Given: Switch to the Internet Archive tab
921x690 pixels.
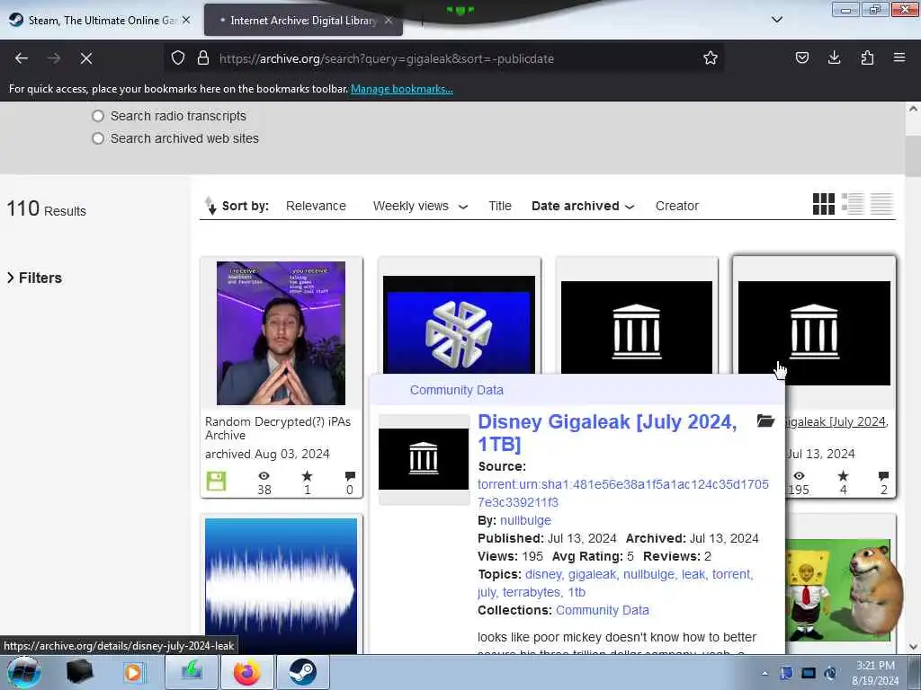Looking at the screenshot, I should 303,20.
